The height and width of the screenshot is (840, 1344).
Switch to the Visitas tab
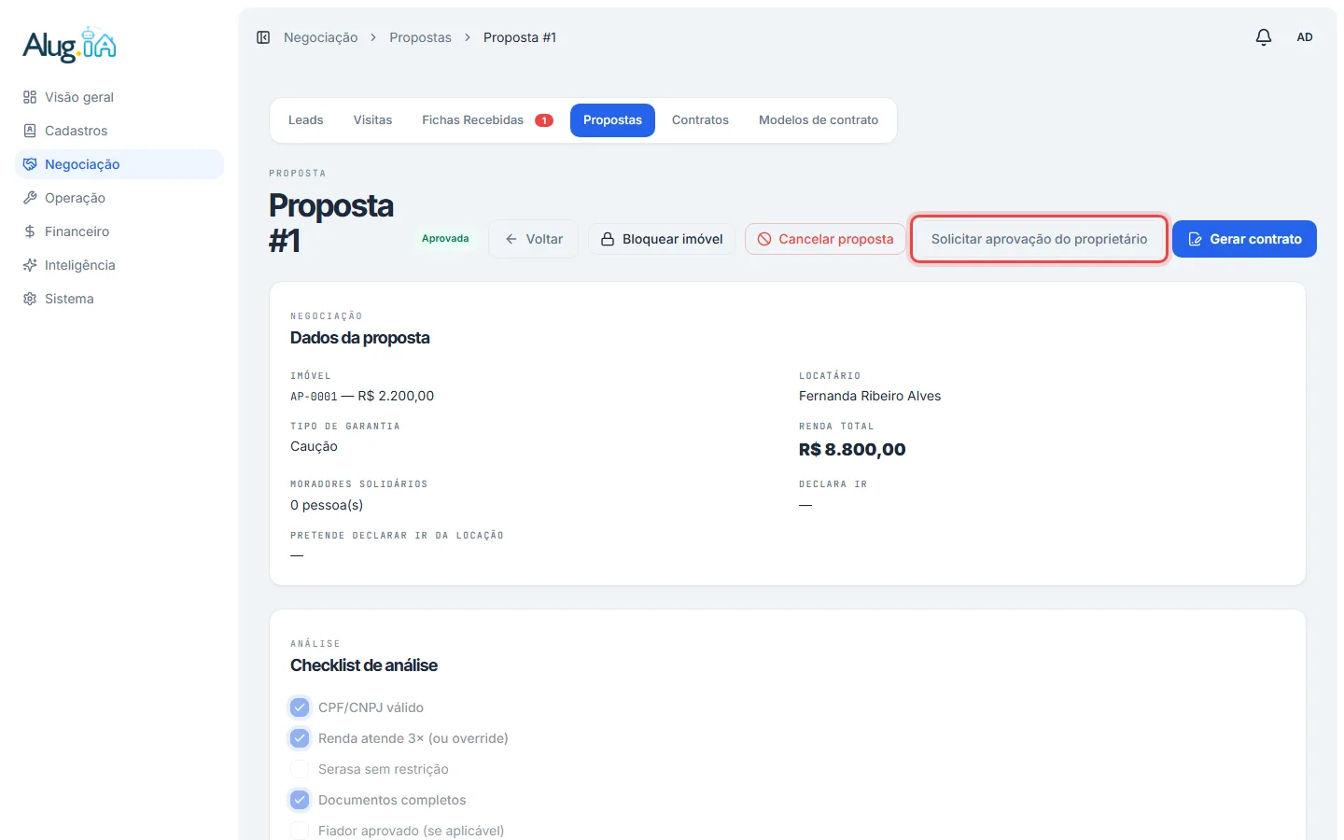coord(372,120)
